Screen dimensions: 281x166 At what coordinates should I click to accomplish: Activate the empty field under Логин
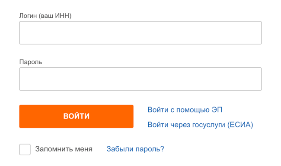(140, 33)
